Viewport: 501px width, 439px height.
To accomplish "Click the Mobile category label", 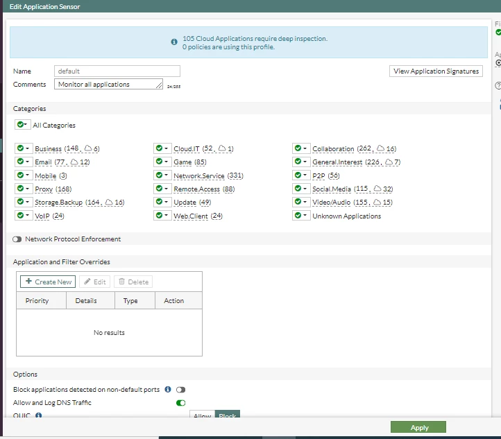I will point(45,175).
